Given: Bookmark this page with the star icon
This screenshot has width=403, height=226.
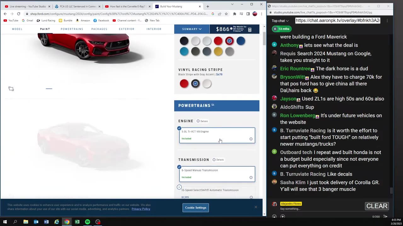Looking at the screenshot, I should point(226,14).
